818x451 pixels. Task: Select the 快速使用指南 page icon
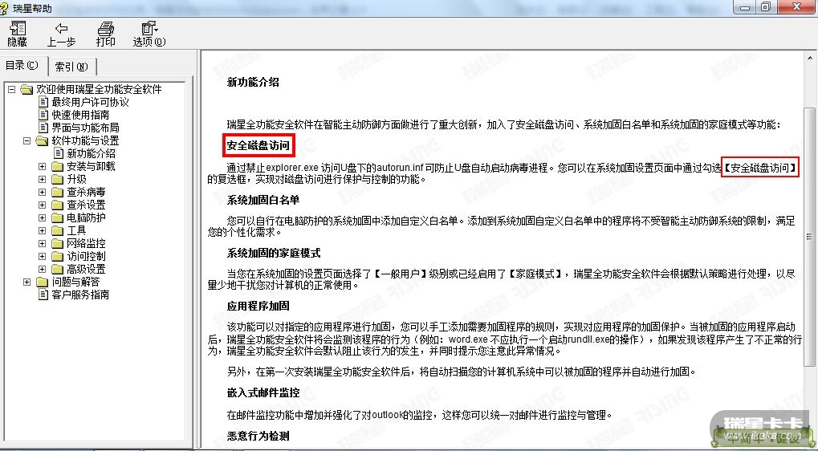[x=44, y=115]
